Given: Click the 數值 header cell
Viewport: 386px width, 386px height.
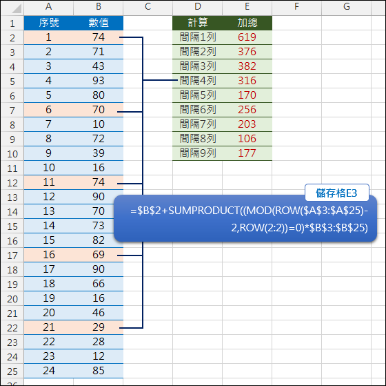Looking at the screenshot, I should click(x=98, y=23).
